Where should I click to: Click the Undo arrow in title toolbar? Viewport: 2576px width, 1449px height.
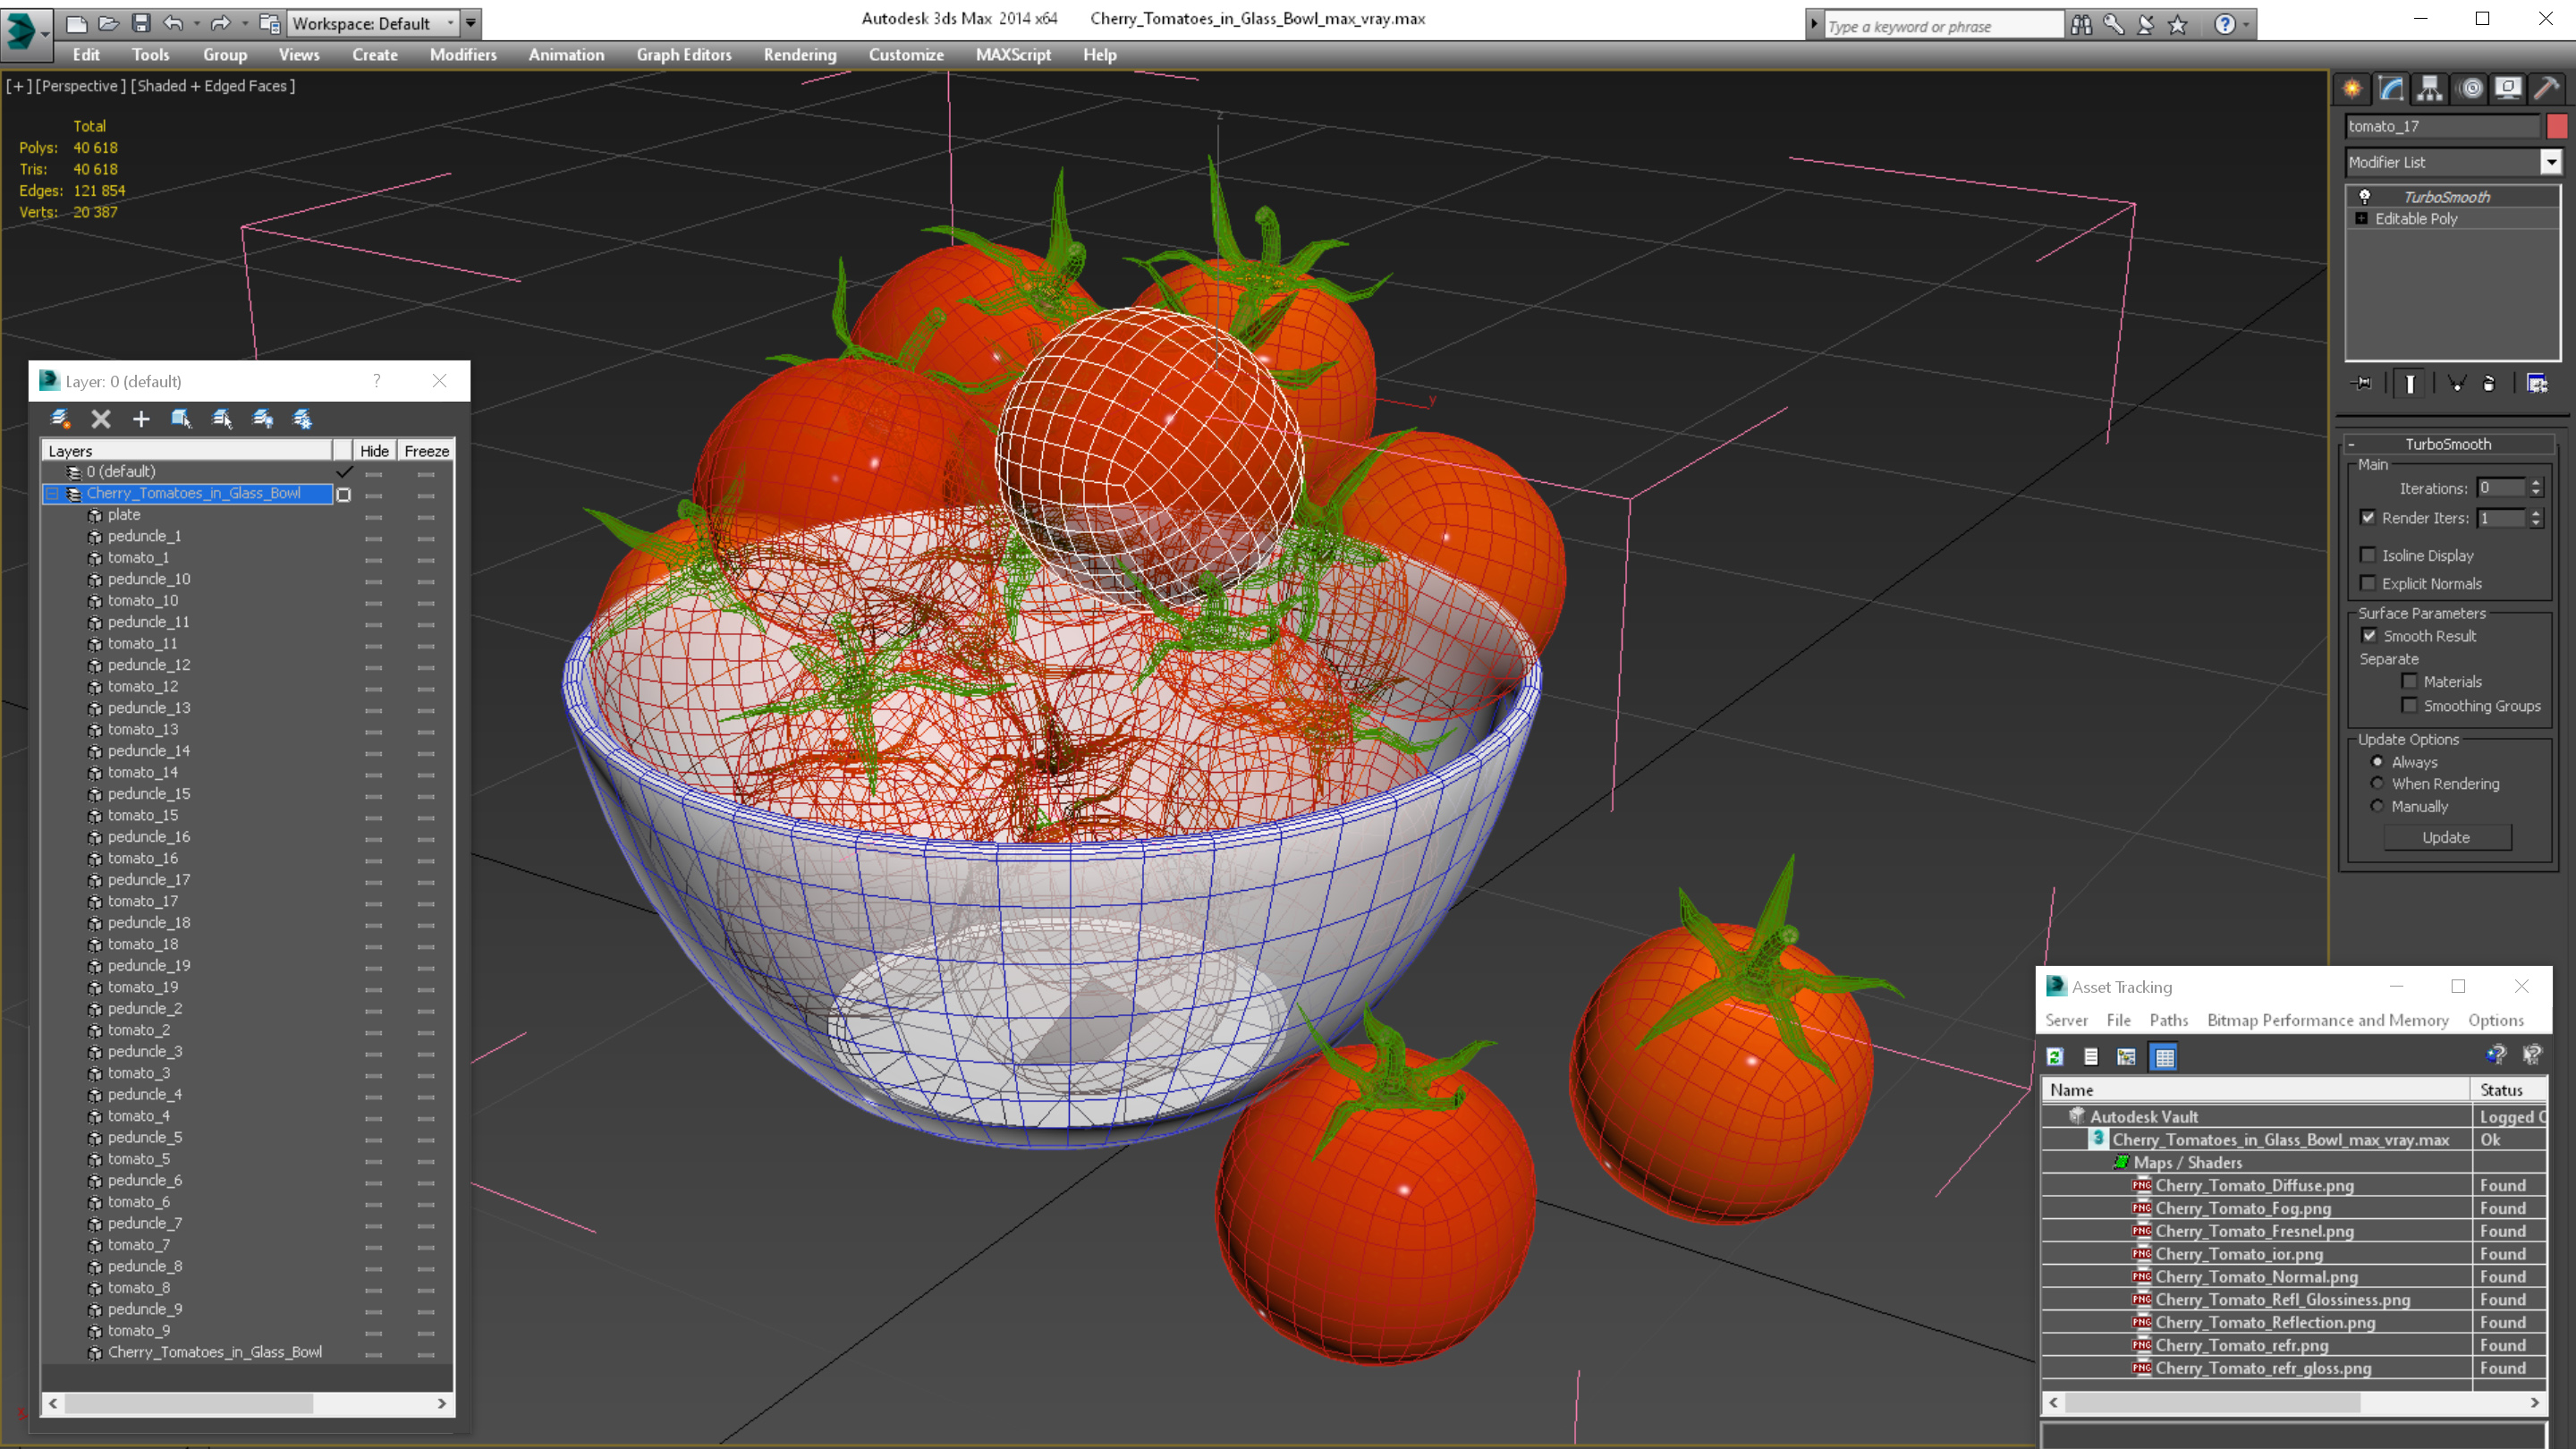[173, 23]
